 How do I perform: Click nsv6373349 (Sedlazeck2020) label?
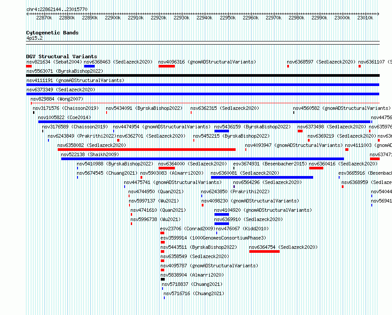pos(61,90)
